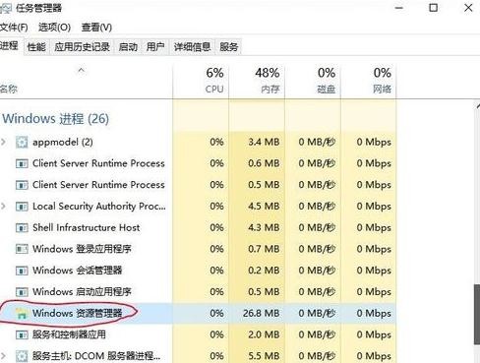Click the 服务主机 DCOM gear icon
This screenshot has height=363, width=480.
(x=22, y=356)
